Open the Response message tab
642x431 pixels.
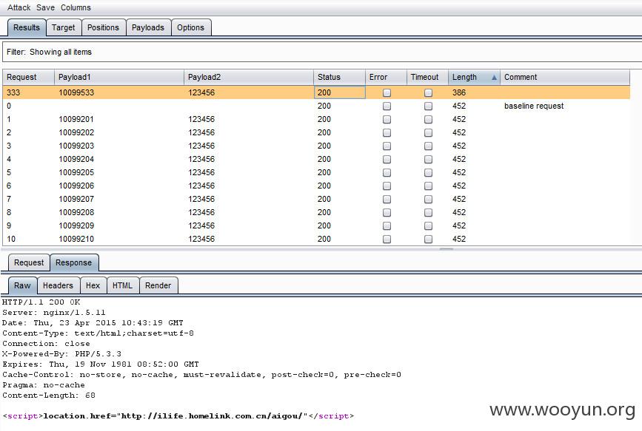74,262
